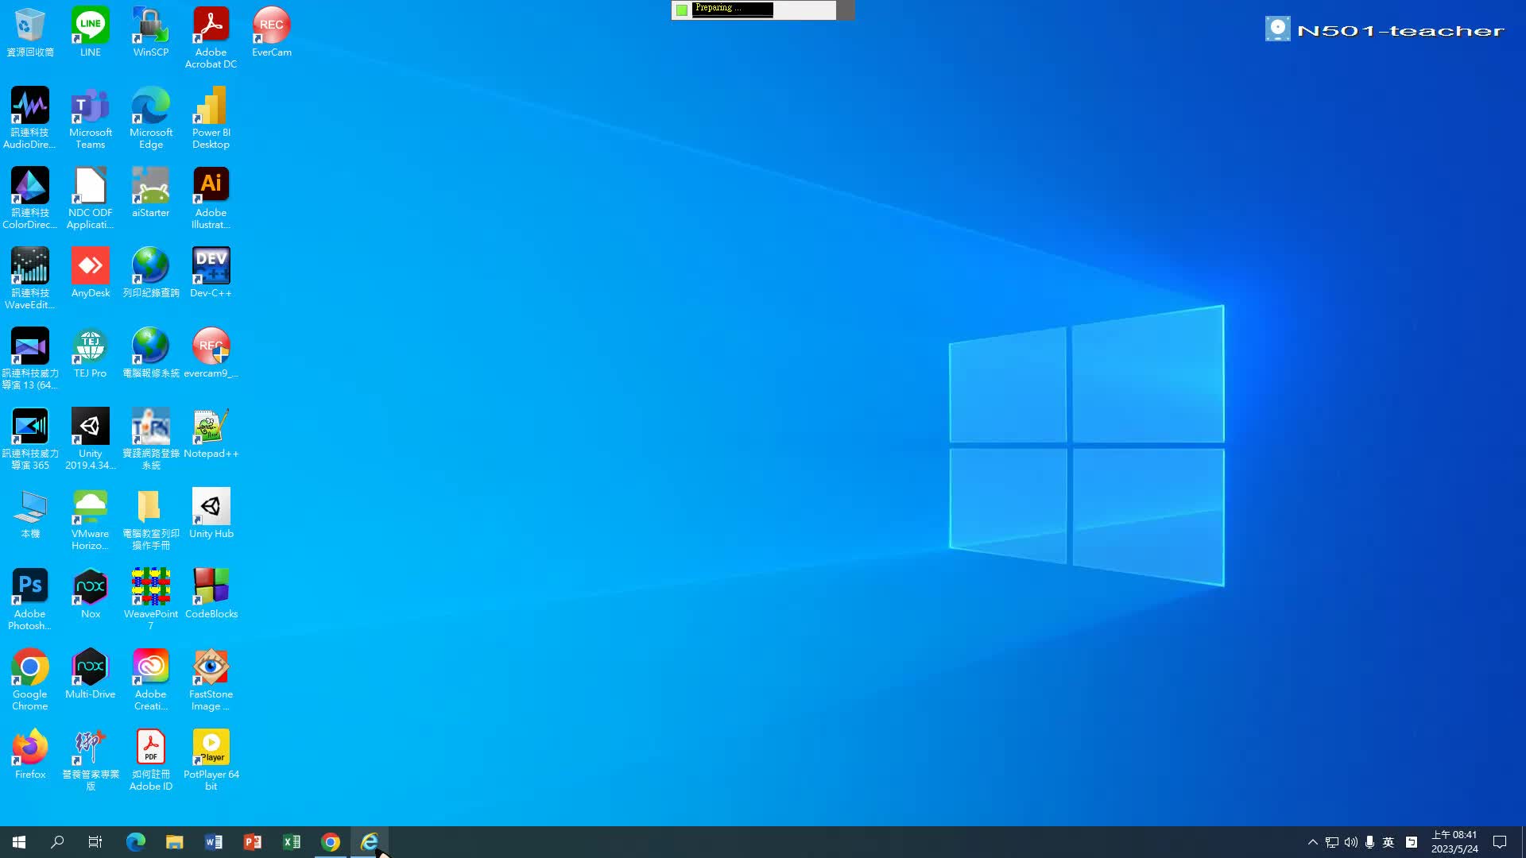Select the TEJ Pro desktop shortcut
1526x858 pixels.
(91, 354)
